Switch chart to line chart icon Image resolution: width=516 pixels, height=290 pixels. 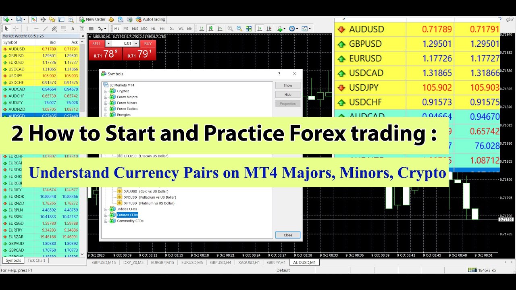pos(220,29)
